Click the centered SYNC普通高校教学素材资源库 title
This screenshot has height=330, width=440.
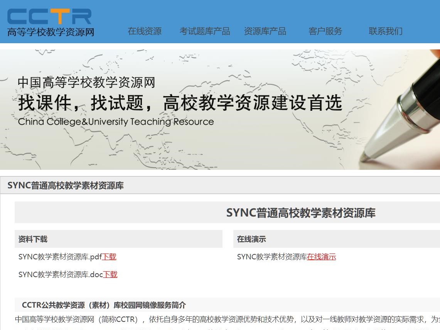301,213
